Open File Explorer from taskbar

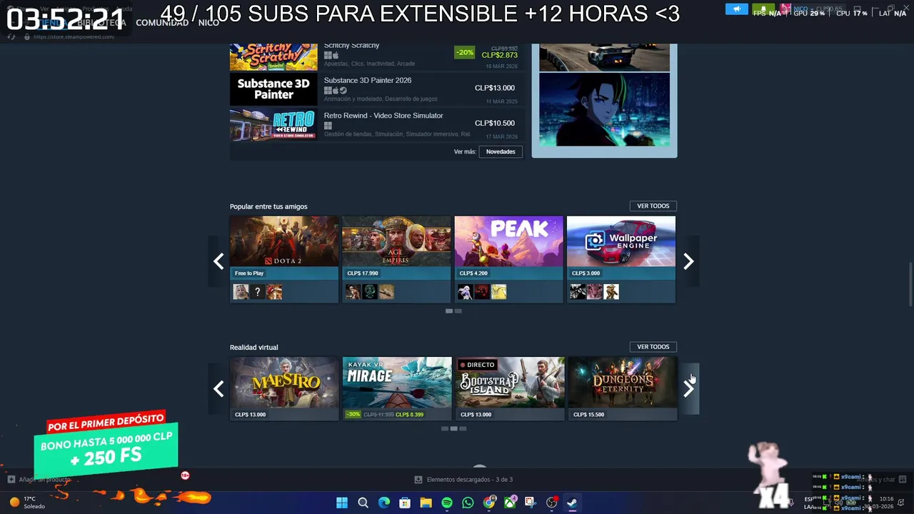click(x=426, y=503)
